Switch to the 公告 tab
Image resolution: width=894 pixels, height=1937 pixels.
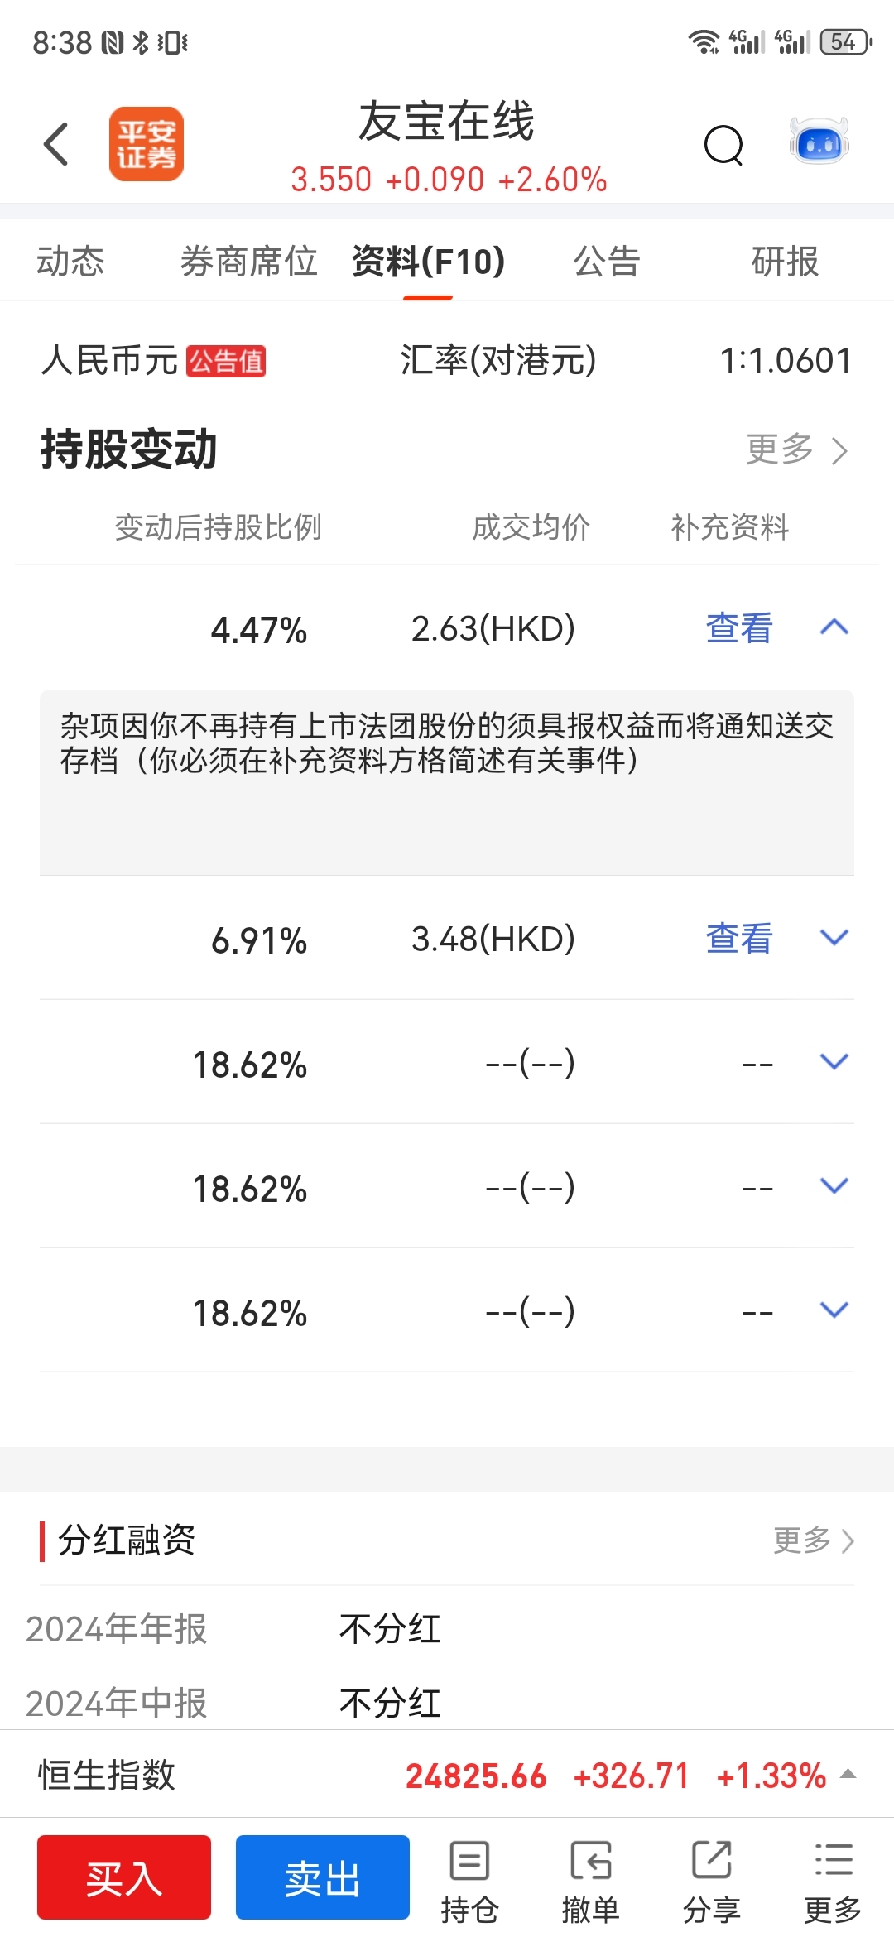(x=607, y=262)
